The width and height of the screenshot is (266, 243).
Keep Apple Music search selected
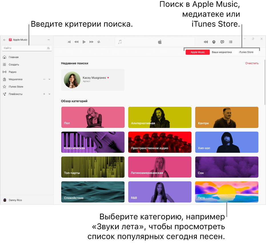197,52
